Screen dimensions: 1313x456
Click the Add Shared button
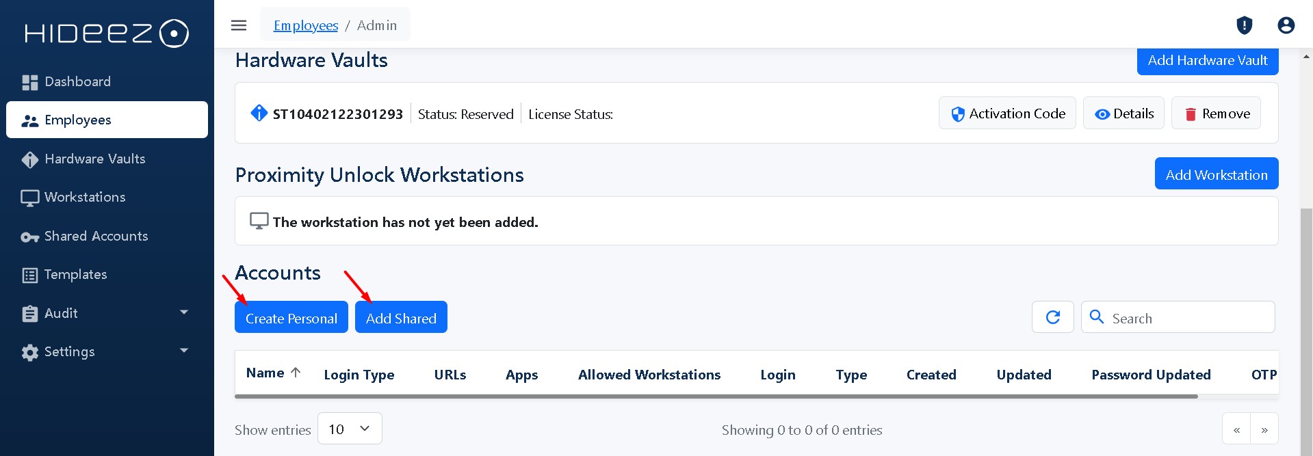pyautogui.click(x=401, y=318)
